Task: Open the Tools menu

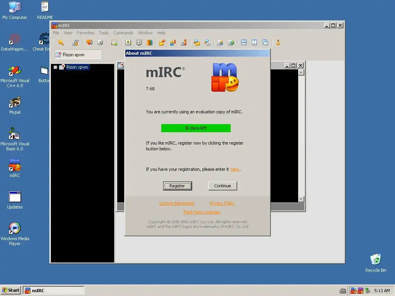Action: pyautogui.click(x=103, y=33)
